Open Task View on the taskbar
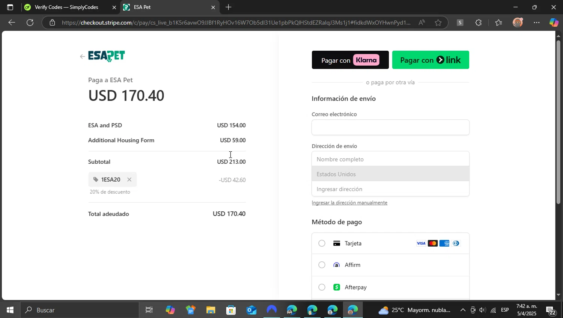Screen dimensions: 563x318 click(x=149, y=310)
